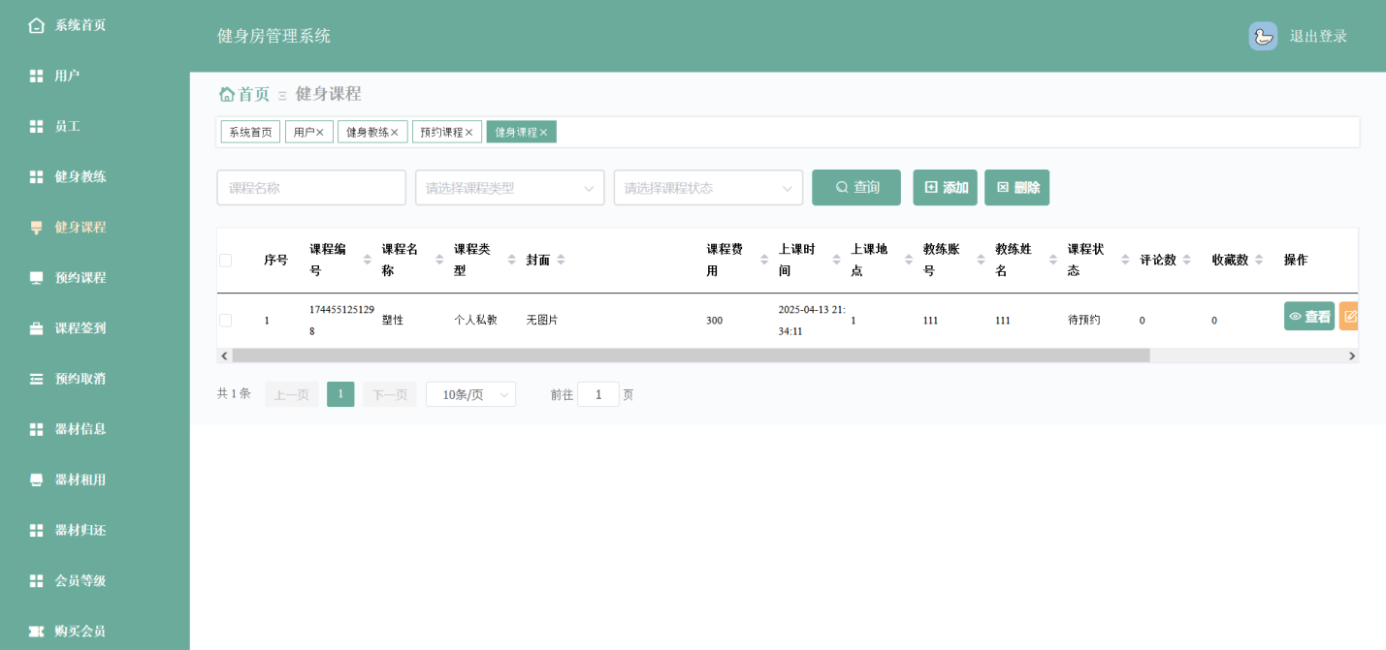Image resolution: width=1386 pixels, height=650 pixels.
Task: Sort by 课程状态 column
Action: tap(1125, 260)
